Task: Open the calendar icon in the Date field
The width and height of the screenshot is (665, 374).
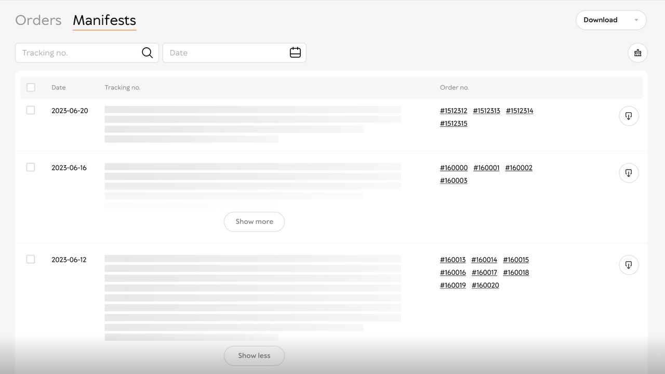Action: (x=295, y=52)
